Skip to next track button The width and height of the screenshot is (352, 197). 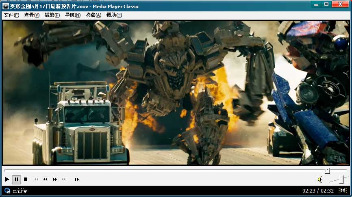point(64,179)
